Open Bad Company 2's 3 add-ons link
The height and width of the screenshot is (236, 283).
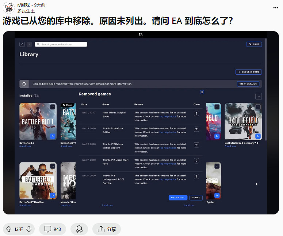coord(230,146)
